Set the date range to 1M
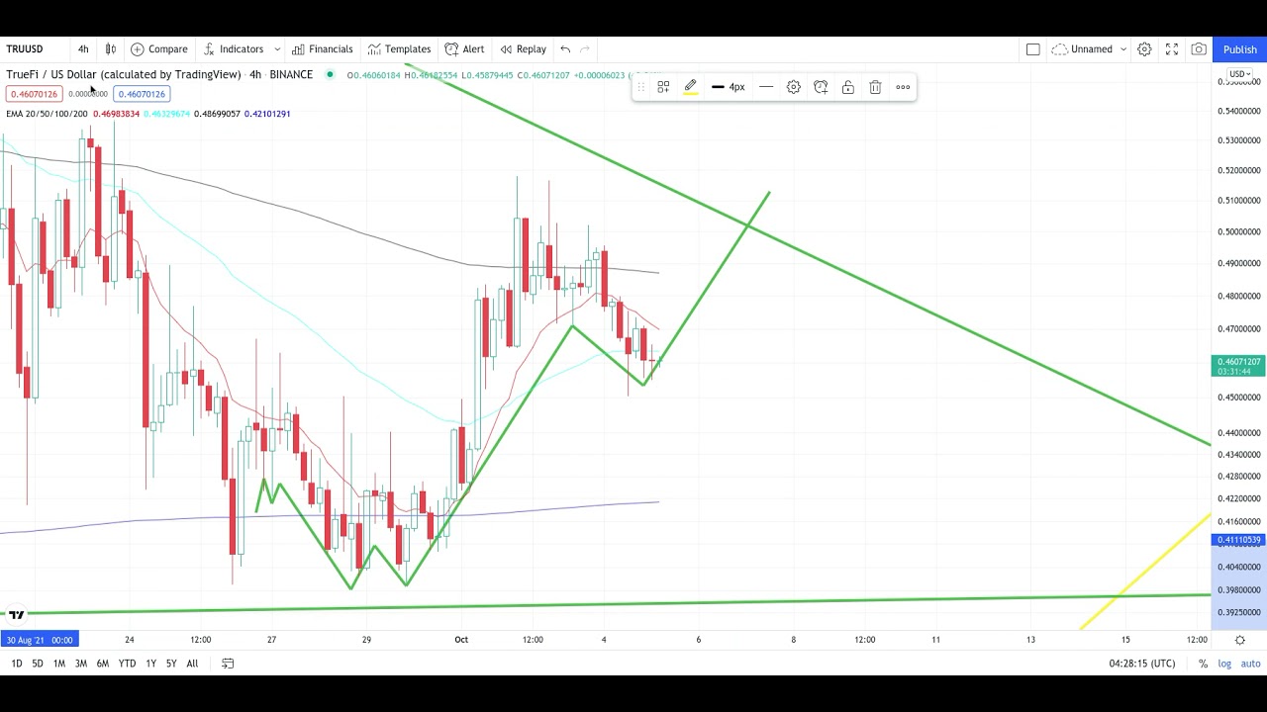The height and width of the screenshot is (712, 1267). [58, 664]
